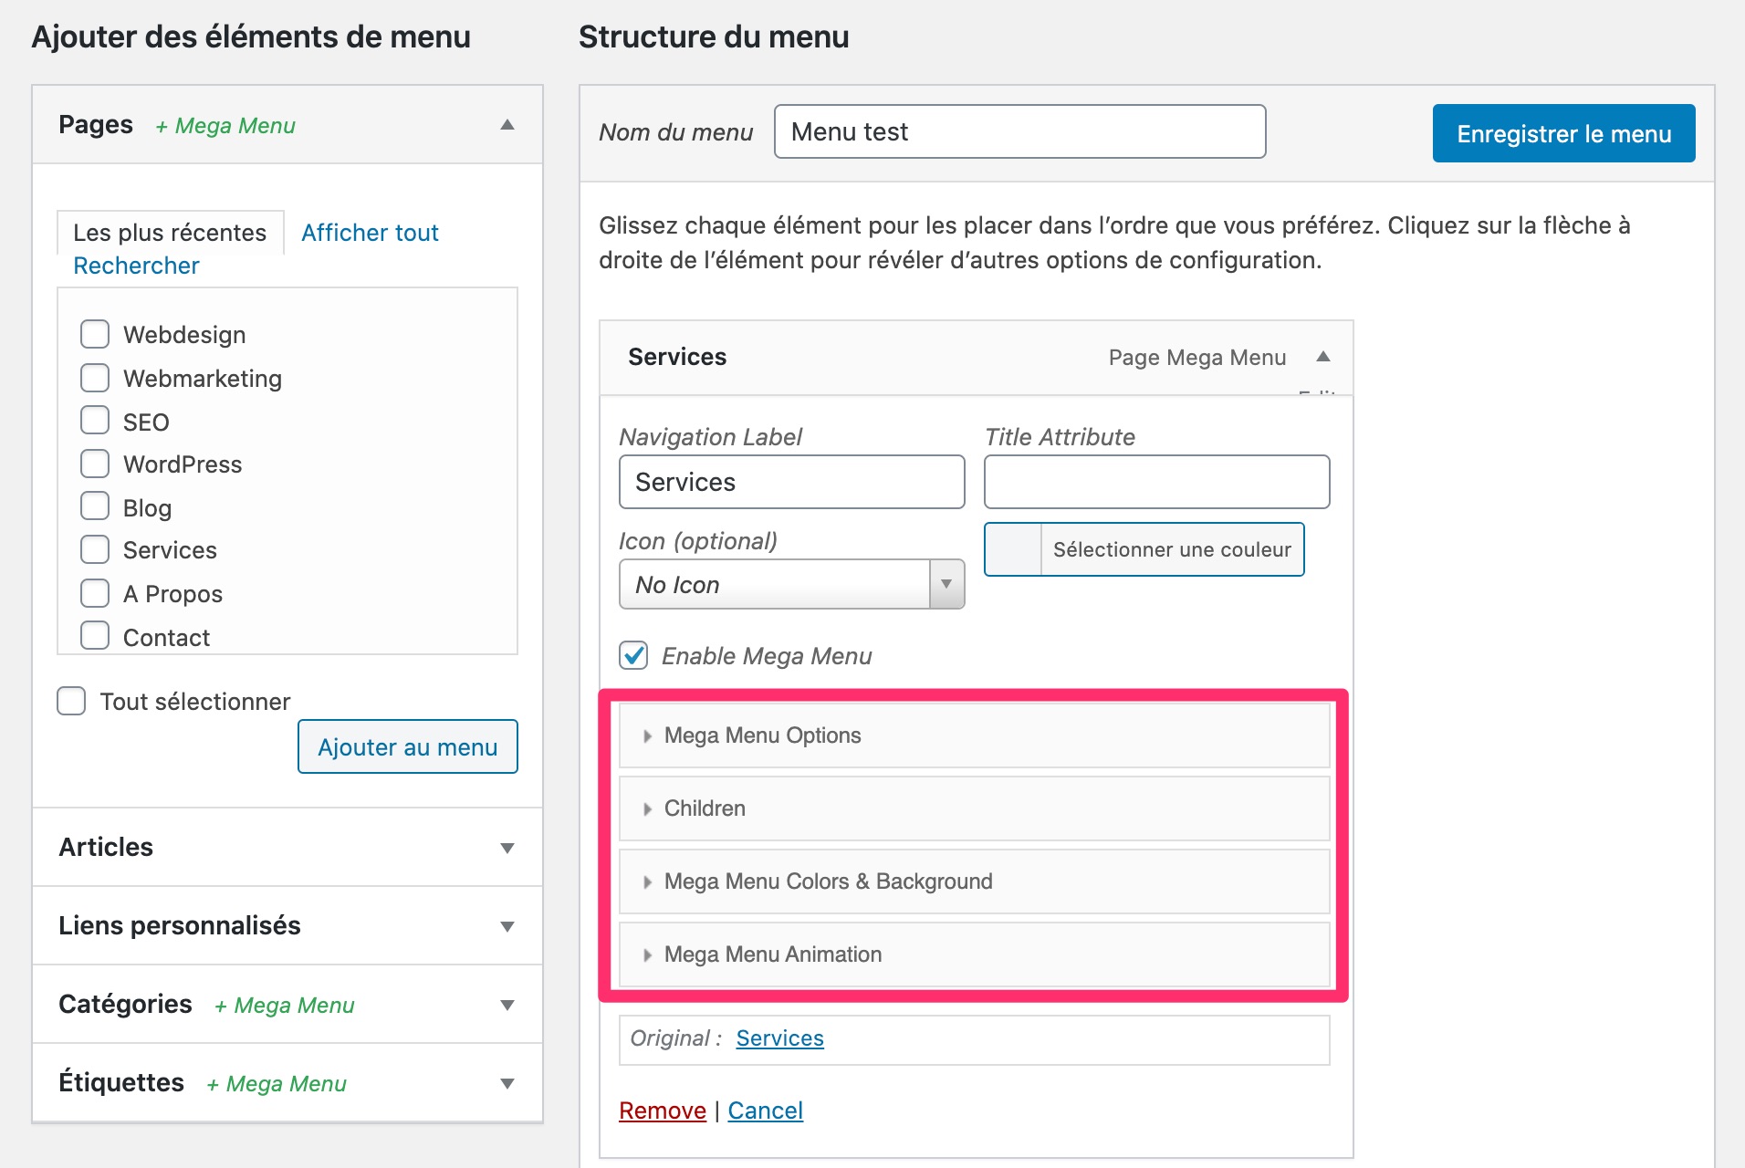Image resolution: width=1745 pixels, height=1168 pixels.
Task: Collapse the Services menu item options
Action: pos(1322,357)
